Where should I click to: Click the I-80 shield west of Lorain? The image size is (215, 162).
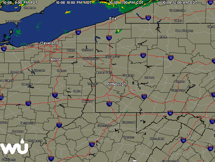tap(4, 49)
